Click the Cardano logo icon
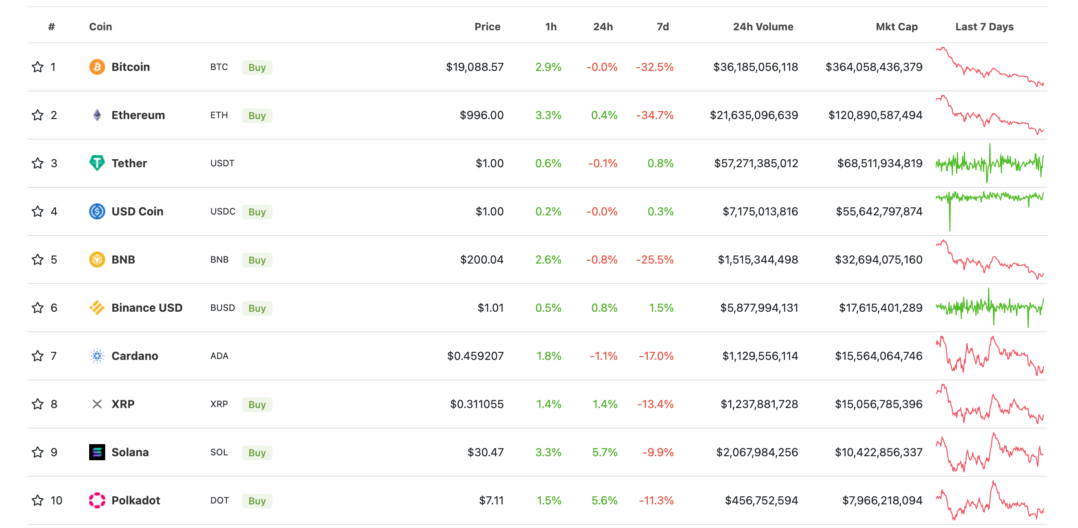Screen dimensions: 1078x528 click(97, 356)
